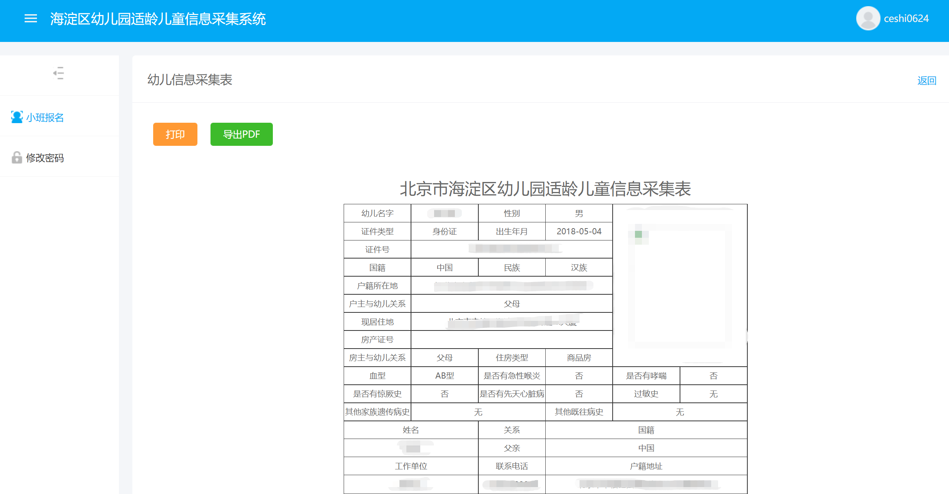Open 修改密码 menu item

coord(45,158)
